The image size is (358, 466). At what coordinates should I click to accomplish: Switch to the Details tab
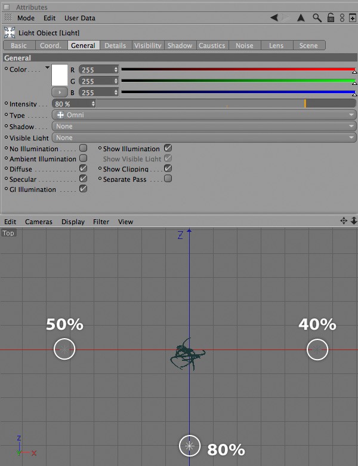pos(115,45)
